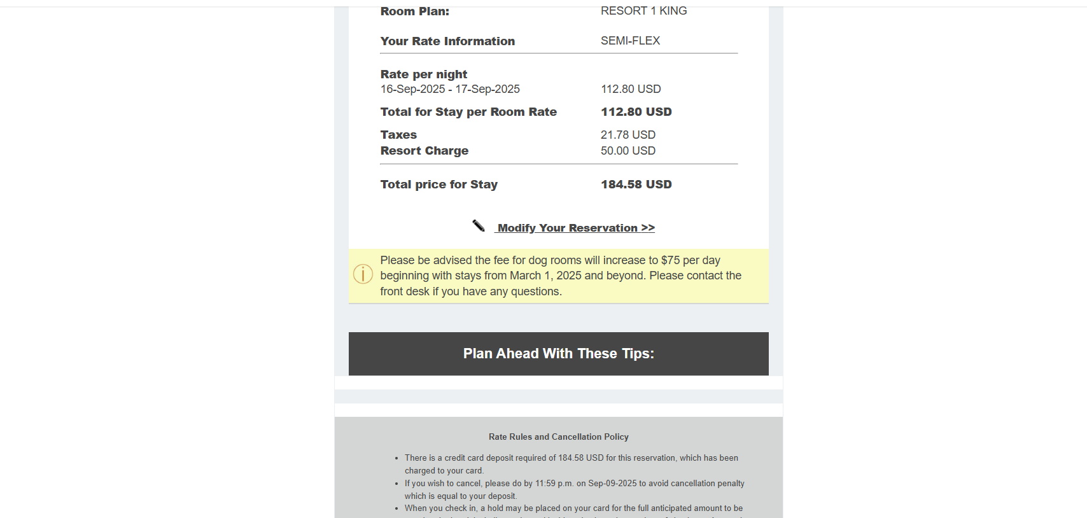Click the SEMI-FLEX rate value
Image resolution: width=1087 pixels, height=518 pixels.
pyautogui.click(x=630, y=41)
